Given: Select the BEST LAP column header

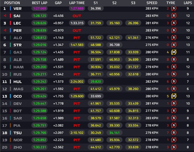Looking at the screenshot, I should click(x=39, y=3).
